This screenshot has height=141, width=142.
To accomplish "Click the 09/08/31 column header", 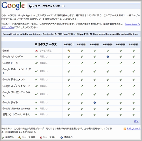I will (82, 44).
